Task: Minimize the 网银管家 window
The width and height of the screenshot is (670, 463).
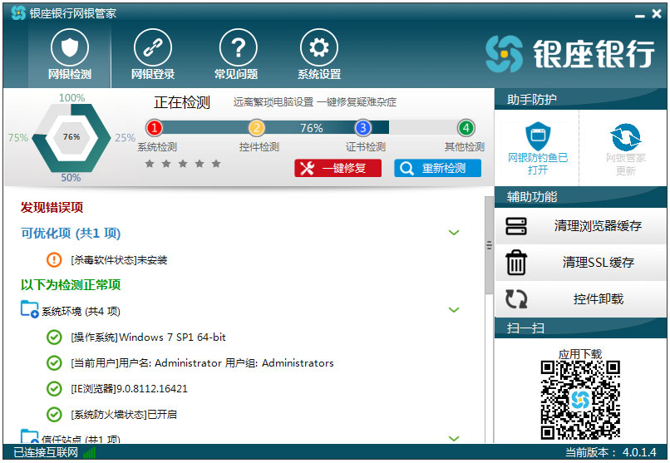Action: pyautogui.click(x=640, y=15)
